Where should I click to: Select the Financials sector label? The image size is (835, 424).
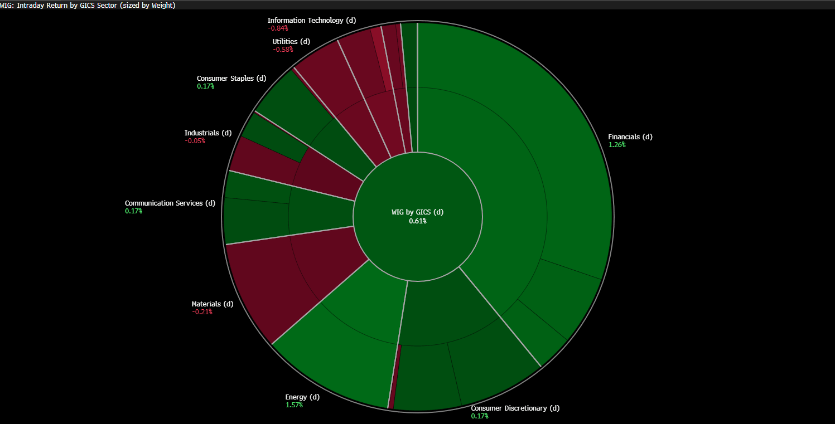point(630,137)
